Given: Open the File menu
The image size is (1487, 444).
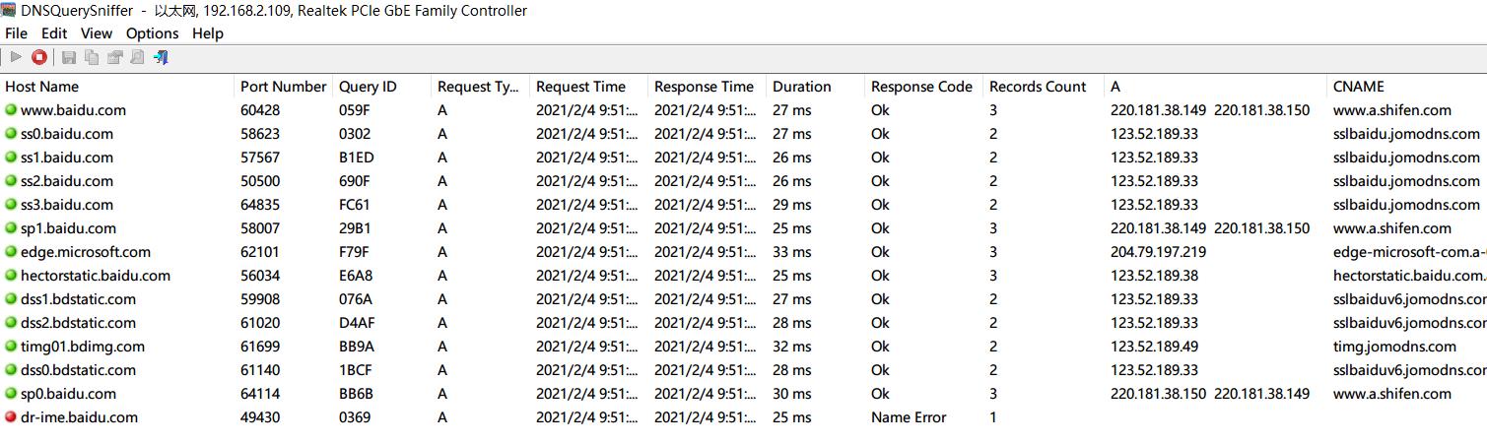Looking at the screenshot, I should coord(16,33).
